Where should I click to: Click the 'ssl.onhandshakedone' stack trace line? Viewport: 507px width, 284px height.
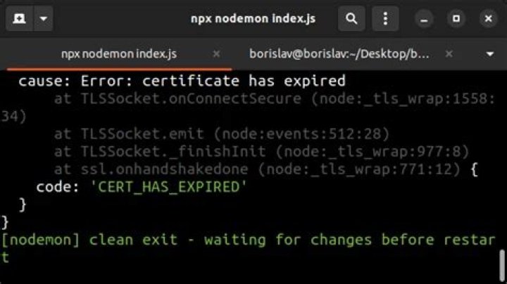[265, 169]
